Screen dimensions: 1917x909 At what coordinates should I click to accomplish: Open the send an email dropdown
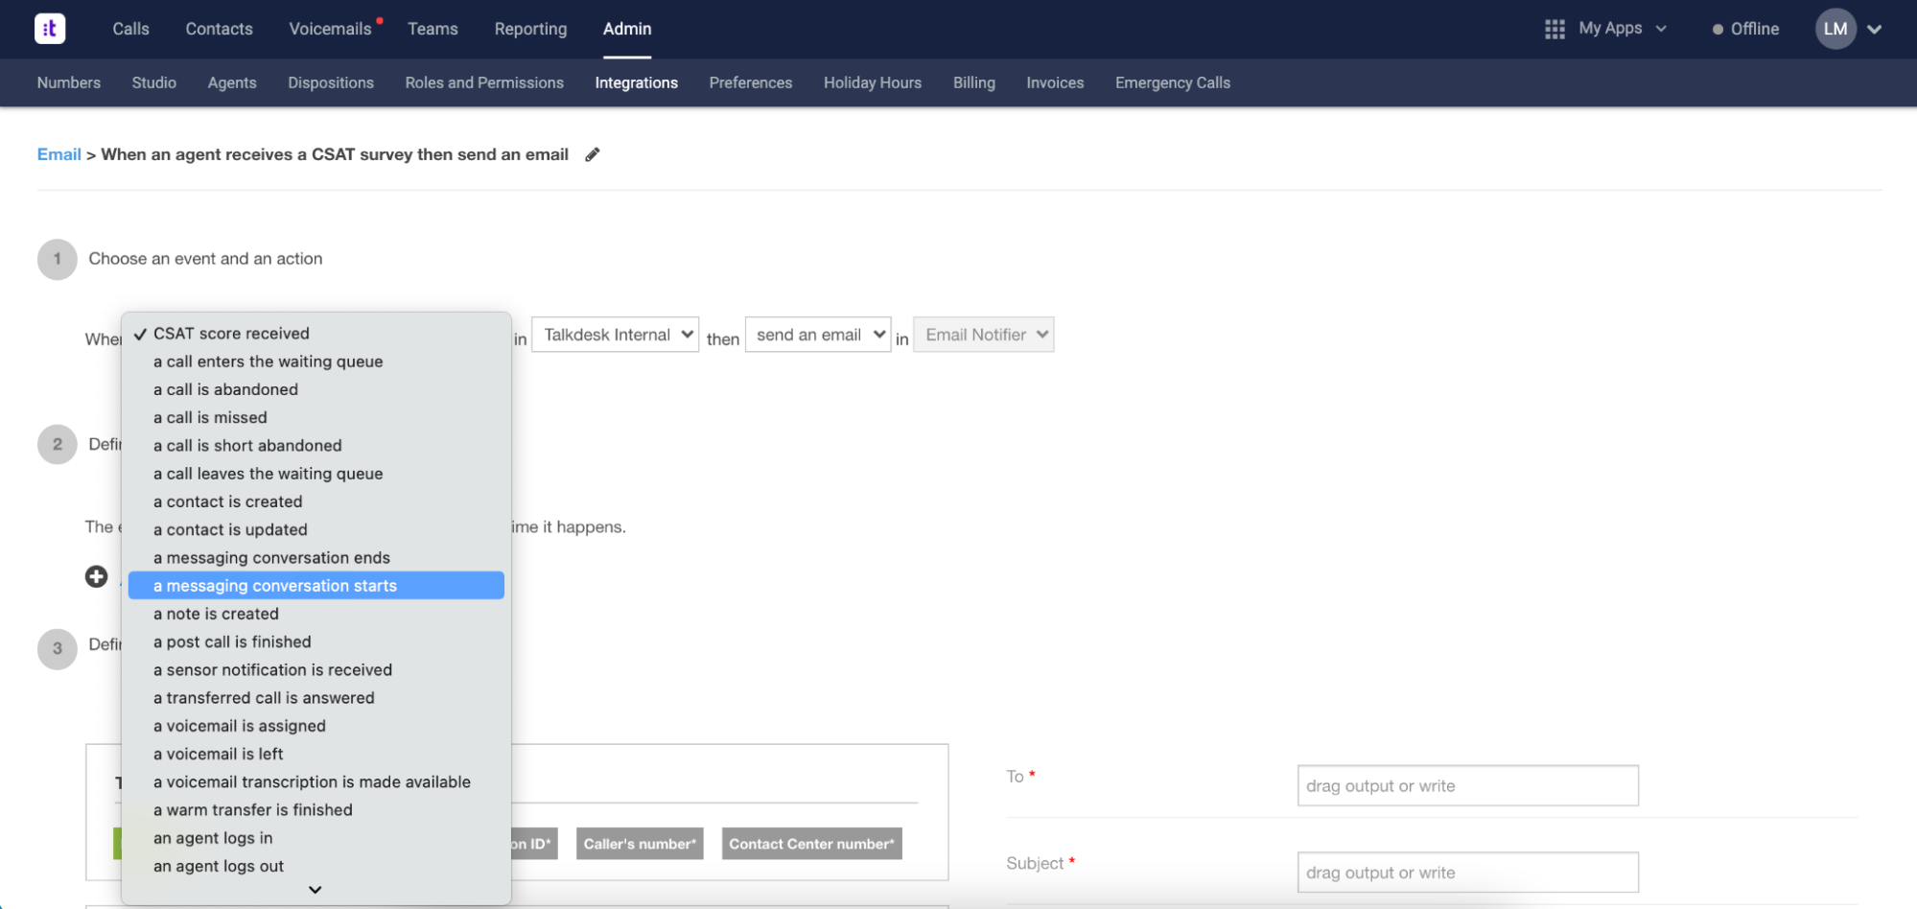818,335
